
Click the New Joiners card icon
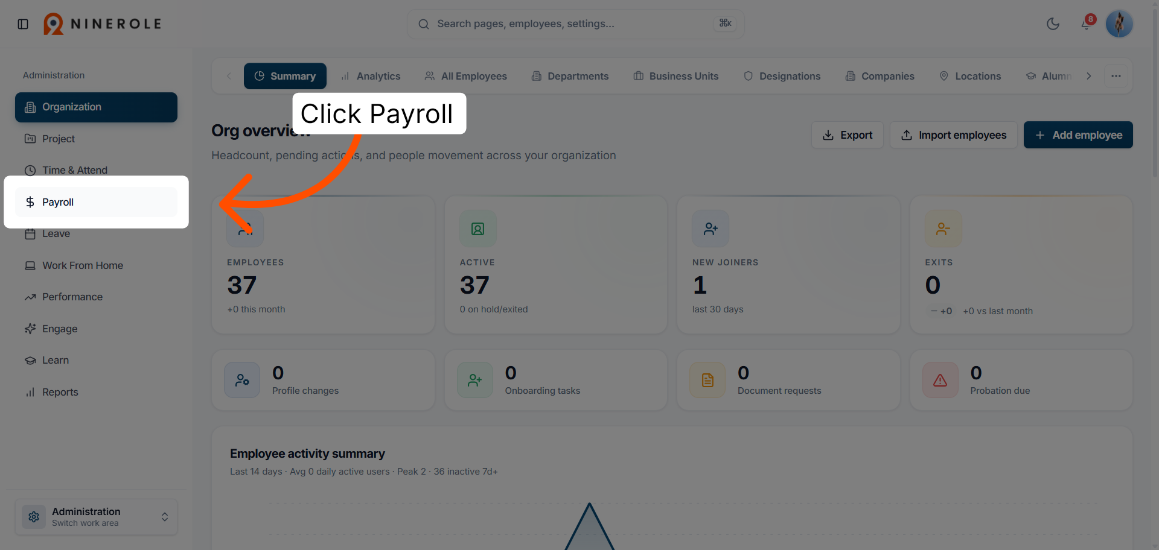click(x=710, y=229)
